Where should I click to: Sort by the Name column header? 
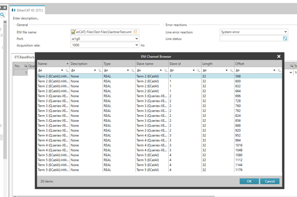[53, 64]
